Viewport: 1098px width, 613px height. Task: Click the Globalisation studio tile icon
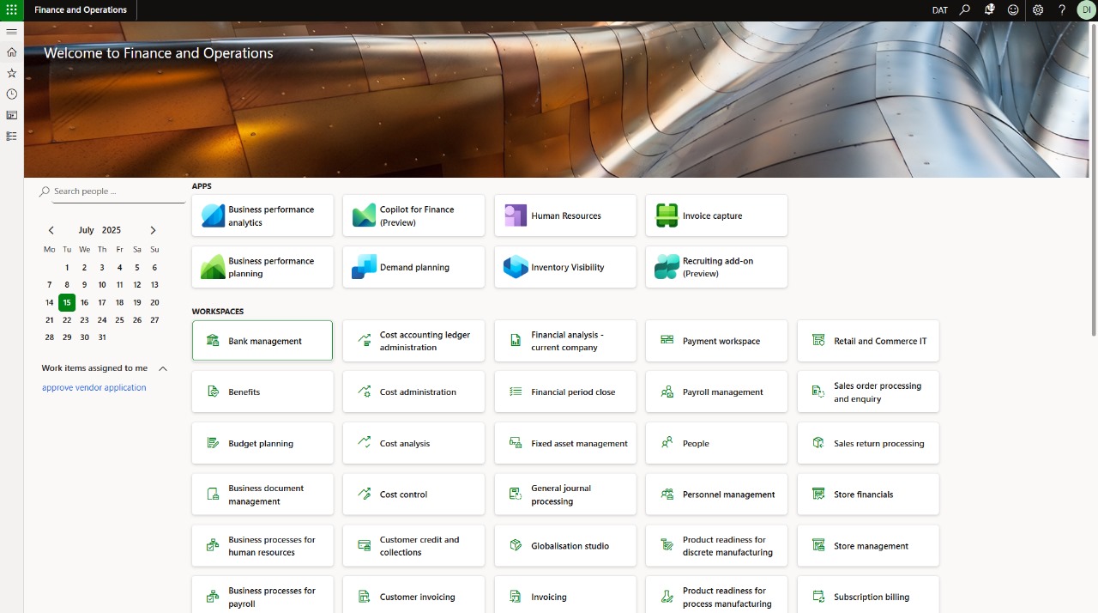[516, 546]
